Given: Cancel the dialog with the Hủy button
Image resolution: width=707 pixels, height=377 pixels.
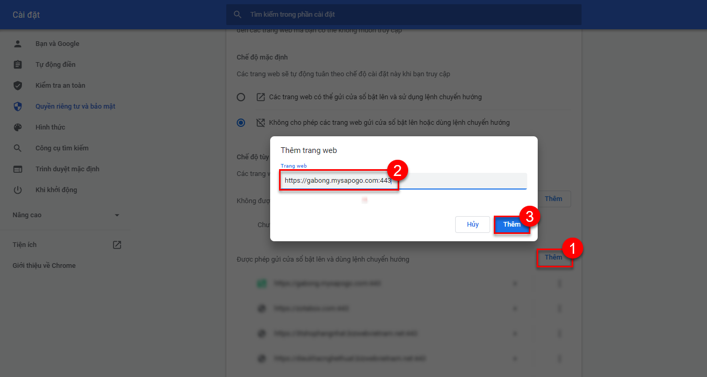Looking at the screenshot, I should [472, 225].
